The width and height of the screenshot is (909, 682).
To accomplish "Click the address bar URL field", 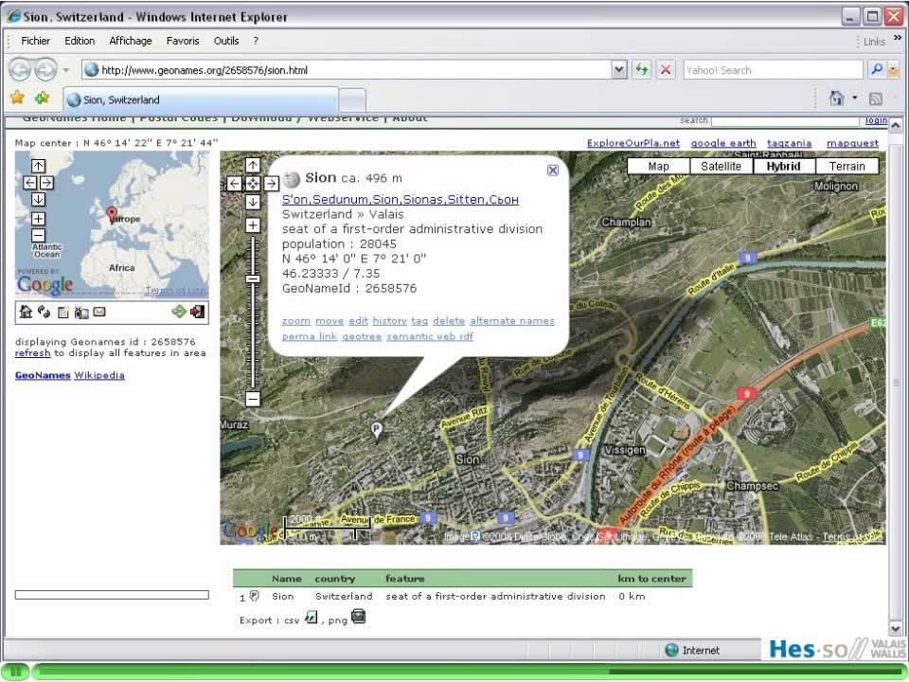I will click(x=348, y=70).
